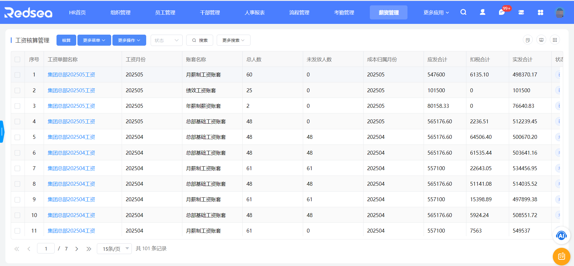Click the page number input field
Viewport: 574px width, 266px height.
click(46, 248)
